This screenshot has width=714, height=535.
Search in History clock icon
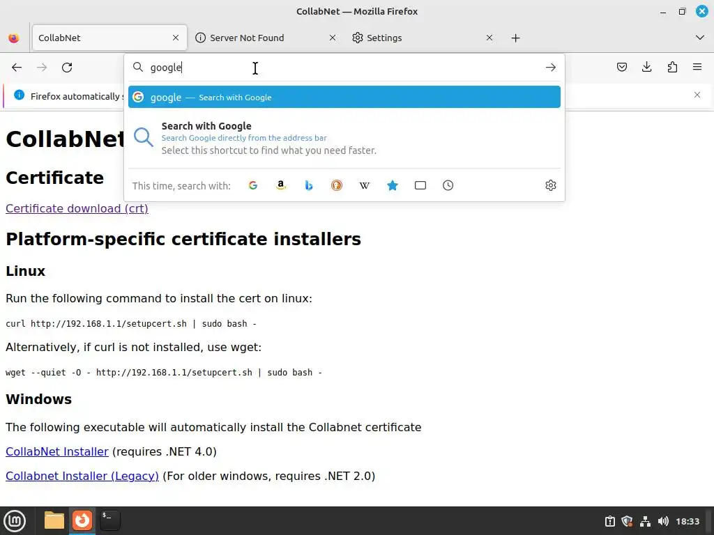pos(448,185)
